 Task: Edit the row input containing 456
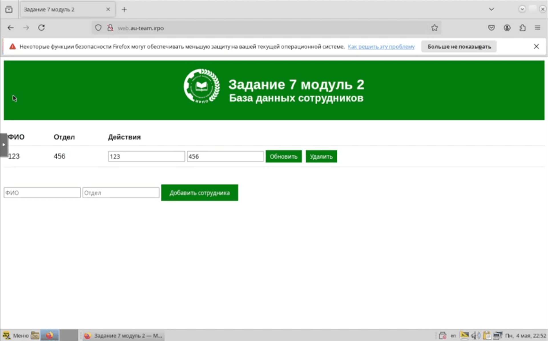click(x=225, y=156)
